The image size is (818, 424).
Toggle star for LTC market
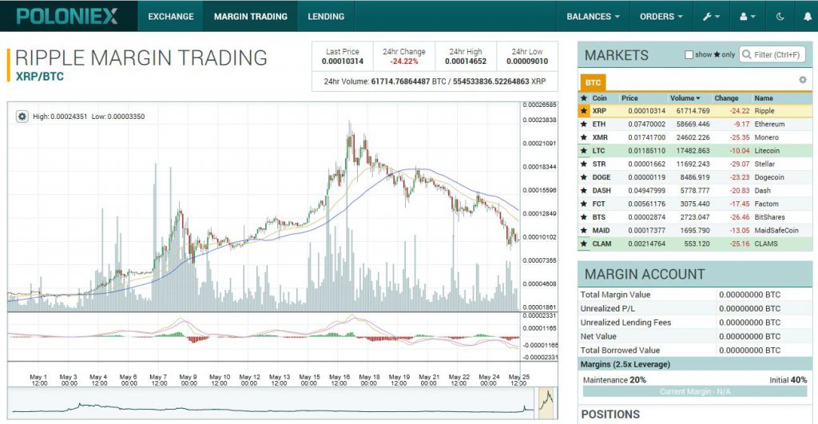tap(584, 151)
